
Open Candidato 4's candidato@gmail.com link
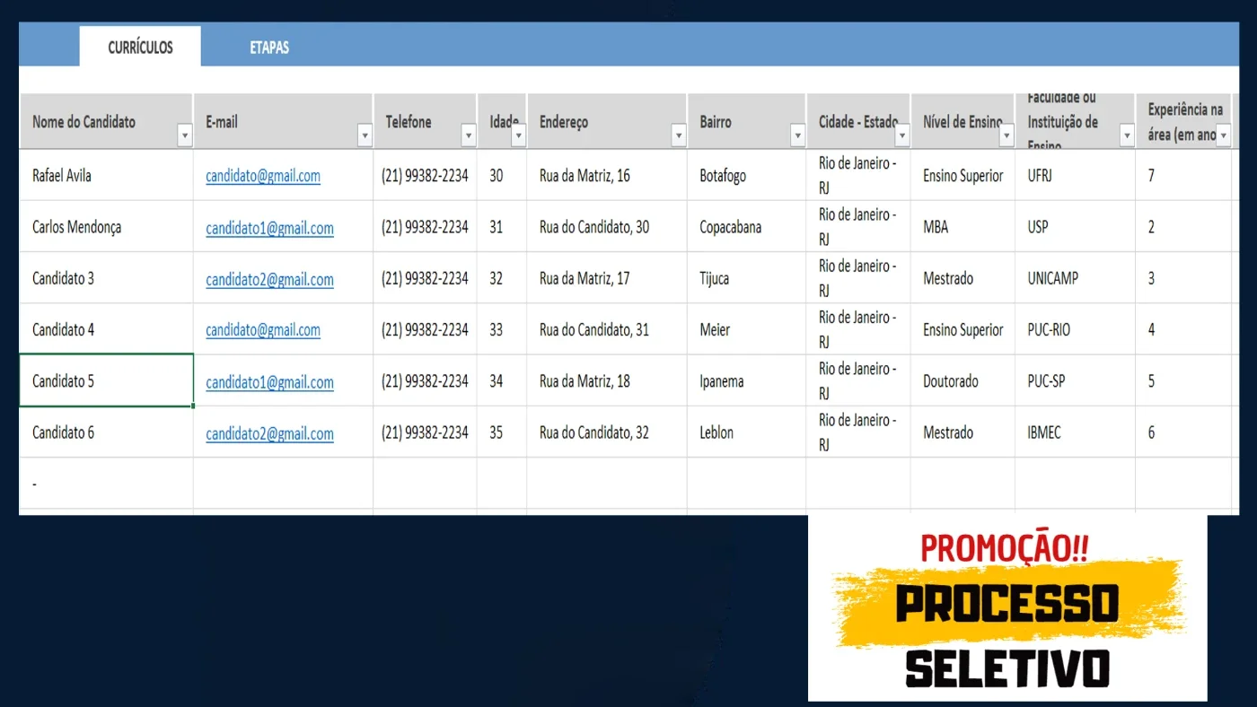[x=263, y=330]
